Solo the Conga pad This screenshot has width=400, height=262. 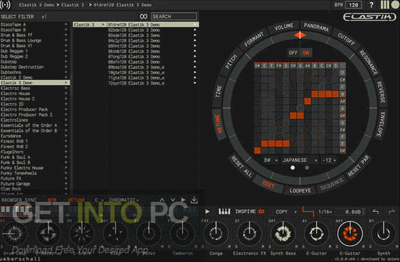[x=203, y=247]
